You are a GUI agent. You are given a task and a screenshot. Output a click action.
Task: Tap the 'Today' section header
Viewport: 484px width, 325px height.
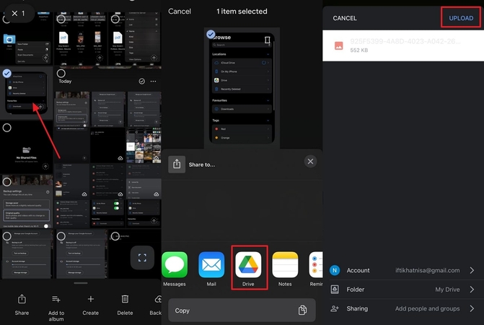tap(65, 81)
